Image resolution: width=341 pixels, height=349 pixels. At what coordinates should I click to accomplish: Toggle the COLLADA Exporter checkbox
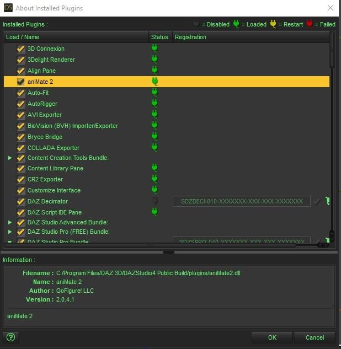click(x=21, y=148)
